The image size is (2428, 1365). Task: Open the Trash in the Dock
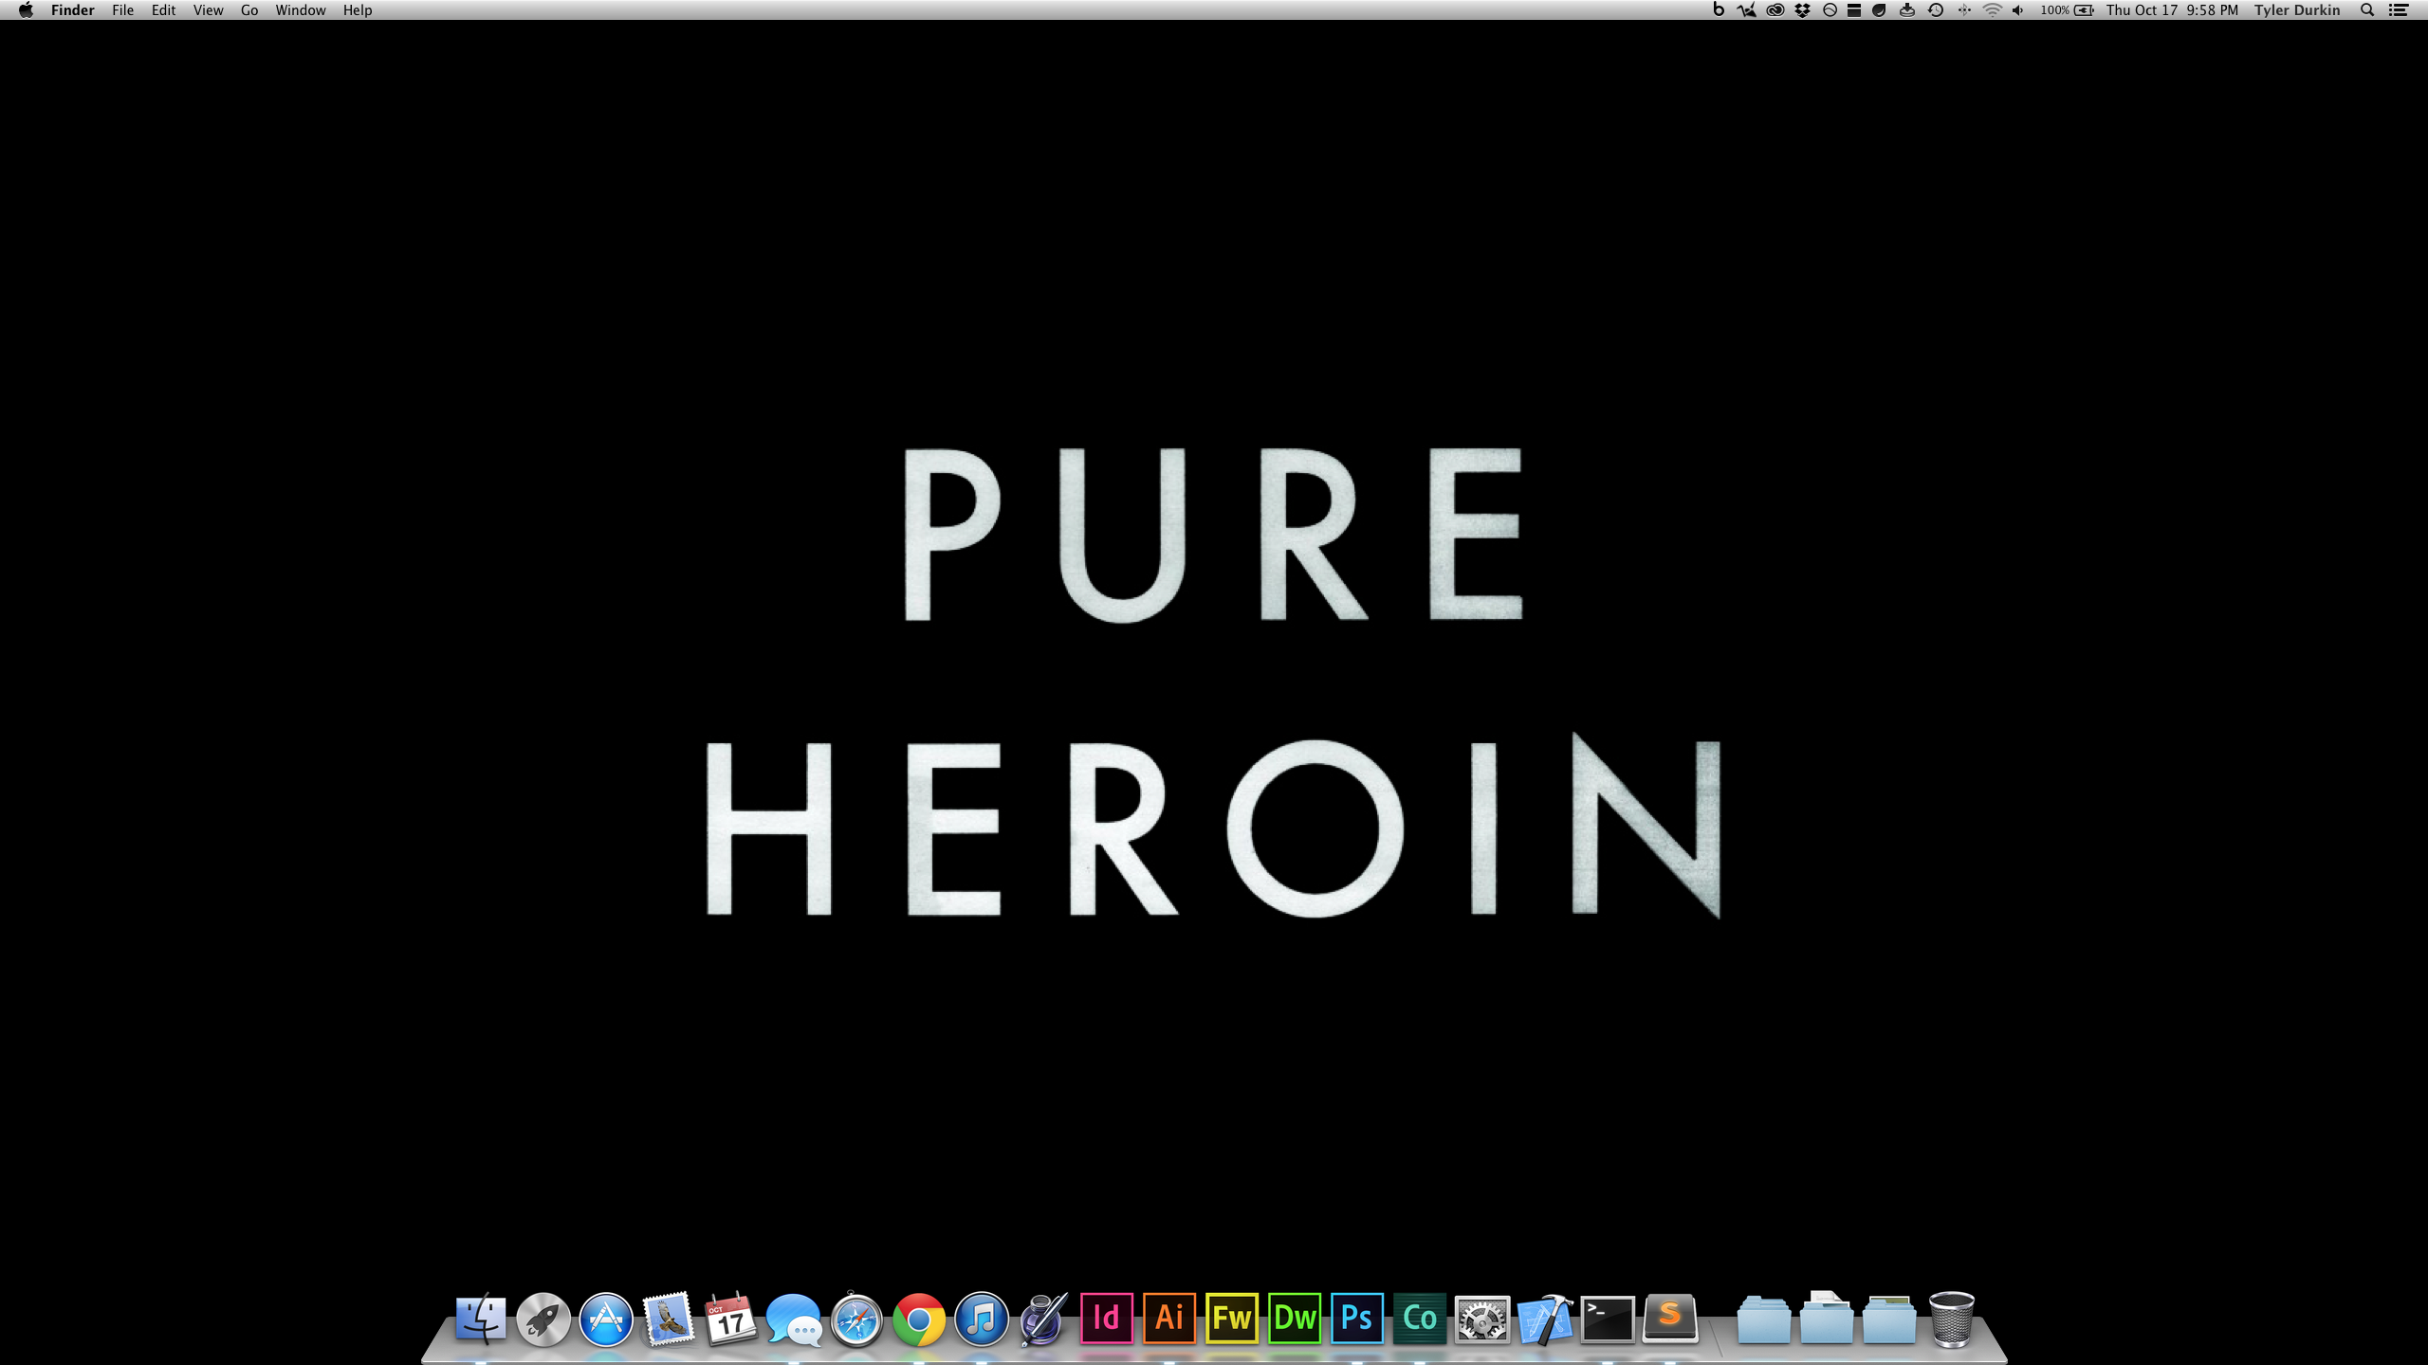(1952, 1319)
